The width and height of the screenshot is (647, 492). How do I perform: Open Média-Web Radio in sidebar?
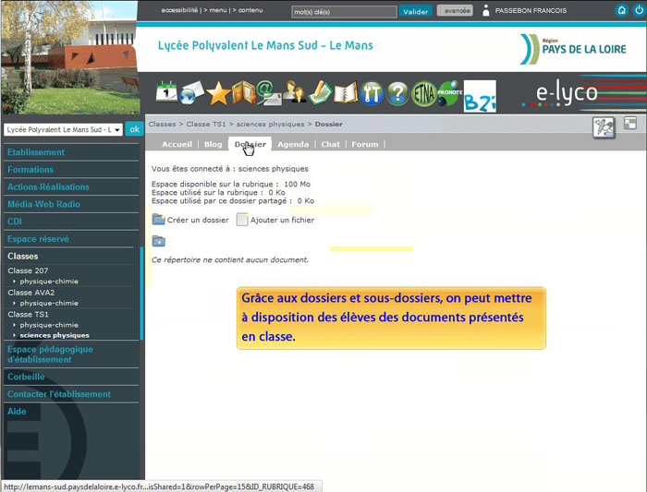(x=43, y=204)
